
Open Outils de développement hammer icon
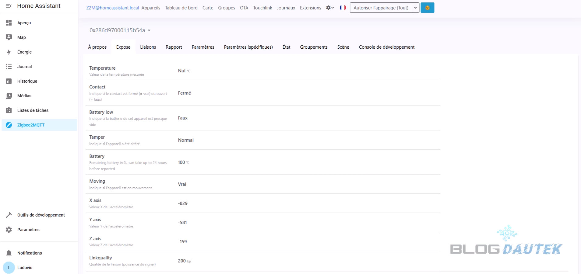(9, 215)
